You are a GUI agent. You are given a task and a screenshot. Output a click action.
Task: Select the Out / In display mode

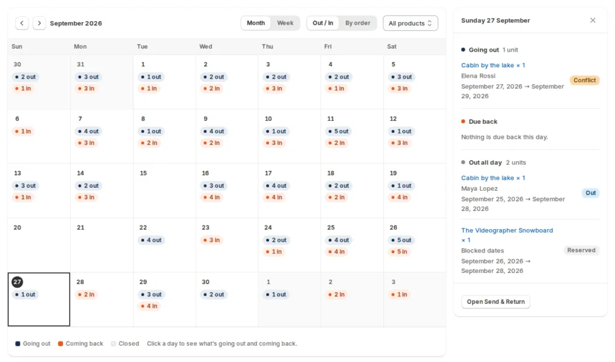click(323, 23)
